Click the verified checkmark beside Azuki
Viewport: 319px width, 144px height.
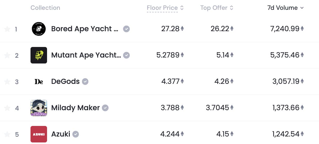[x=75, y=134]
